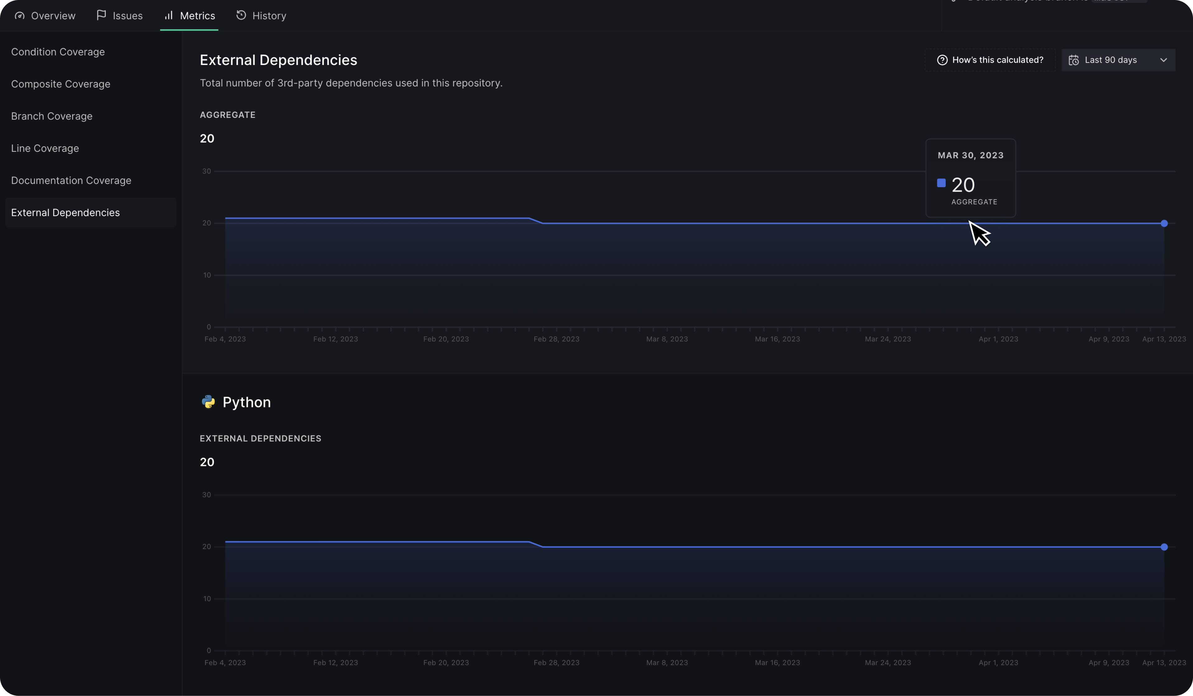The height and width of the screenshot is (696, 1193).
Task: Click the calendar icon in date filter
Action: [1073, 60]
